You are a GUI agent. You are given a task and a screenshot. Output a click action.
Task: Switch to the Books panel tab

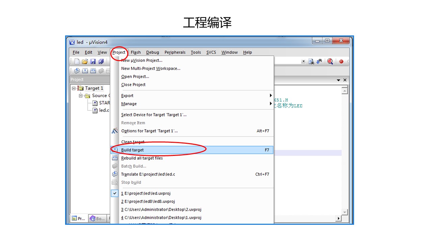point(98,218)
